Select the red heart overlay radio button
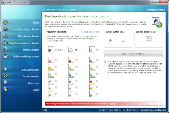 coord(97,60)
